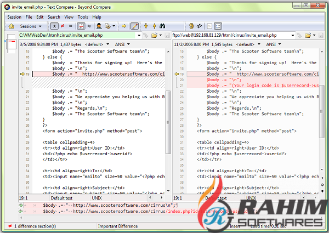Click the Copy to Right arrow icon
This screenshot has height=233, width=329.
pyautogui.click(x=124, y=26)
